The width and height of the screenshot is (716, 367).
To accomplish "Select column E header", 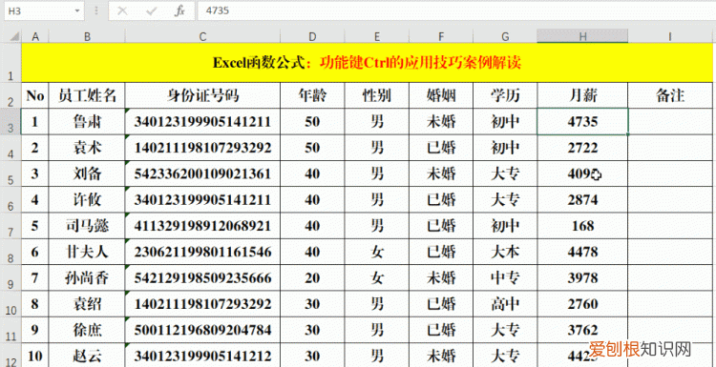I will point(377,37).
